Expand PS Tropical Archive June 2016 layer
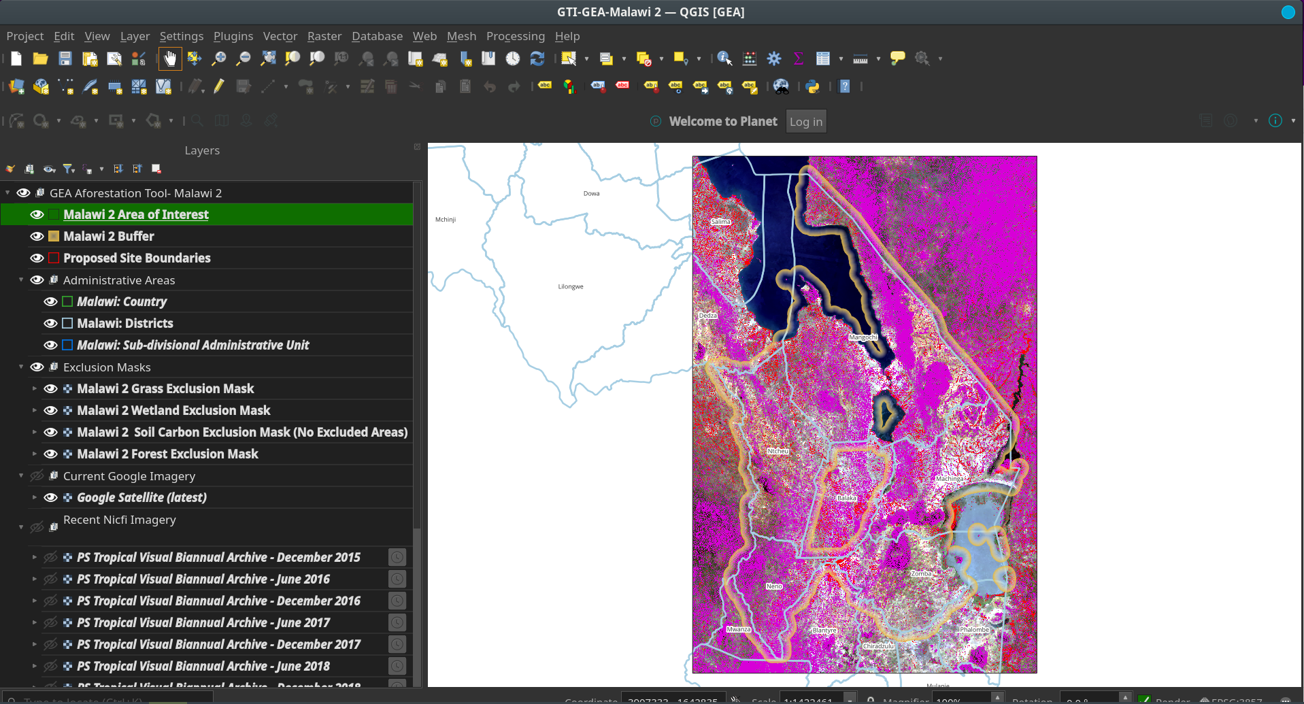 [x=34, y=579]
